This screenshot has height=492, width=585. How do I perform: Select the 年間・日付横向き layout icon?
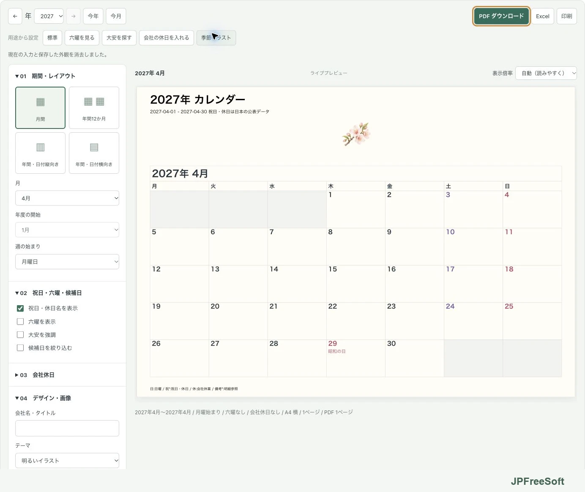(x=94, y=153)
